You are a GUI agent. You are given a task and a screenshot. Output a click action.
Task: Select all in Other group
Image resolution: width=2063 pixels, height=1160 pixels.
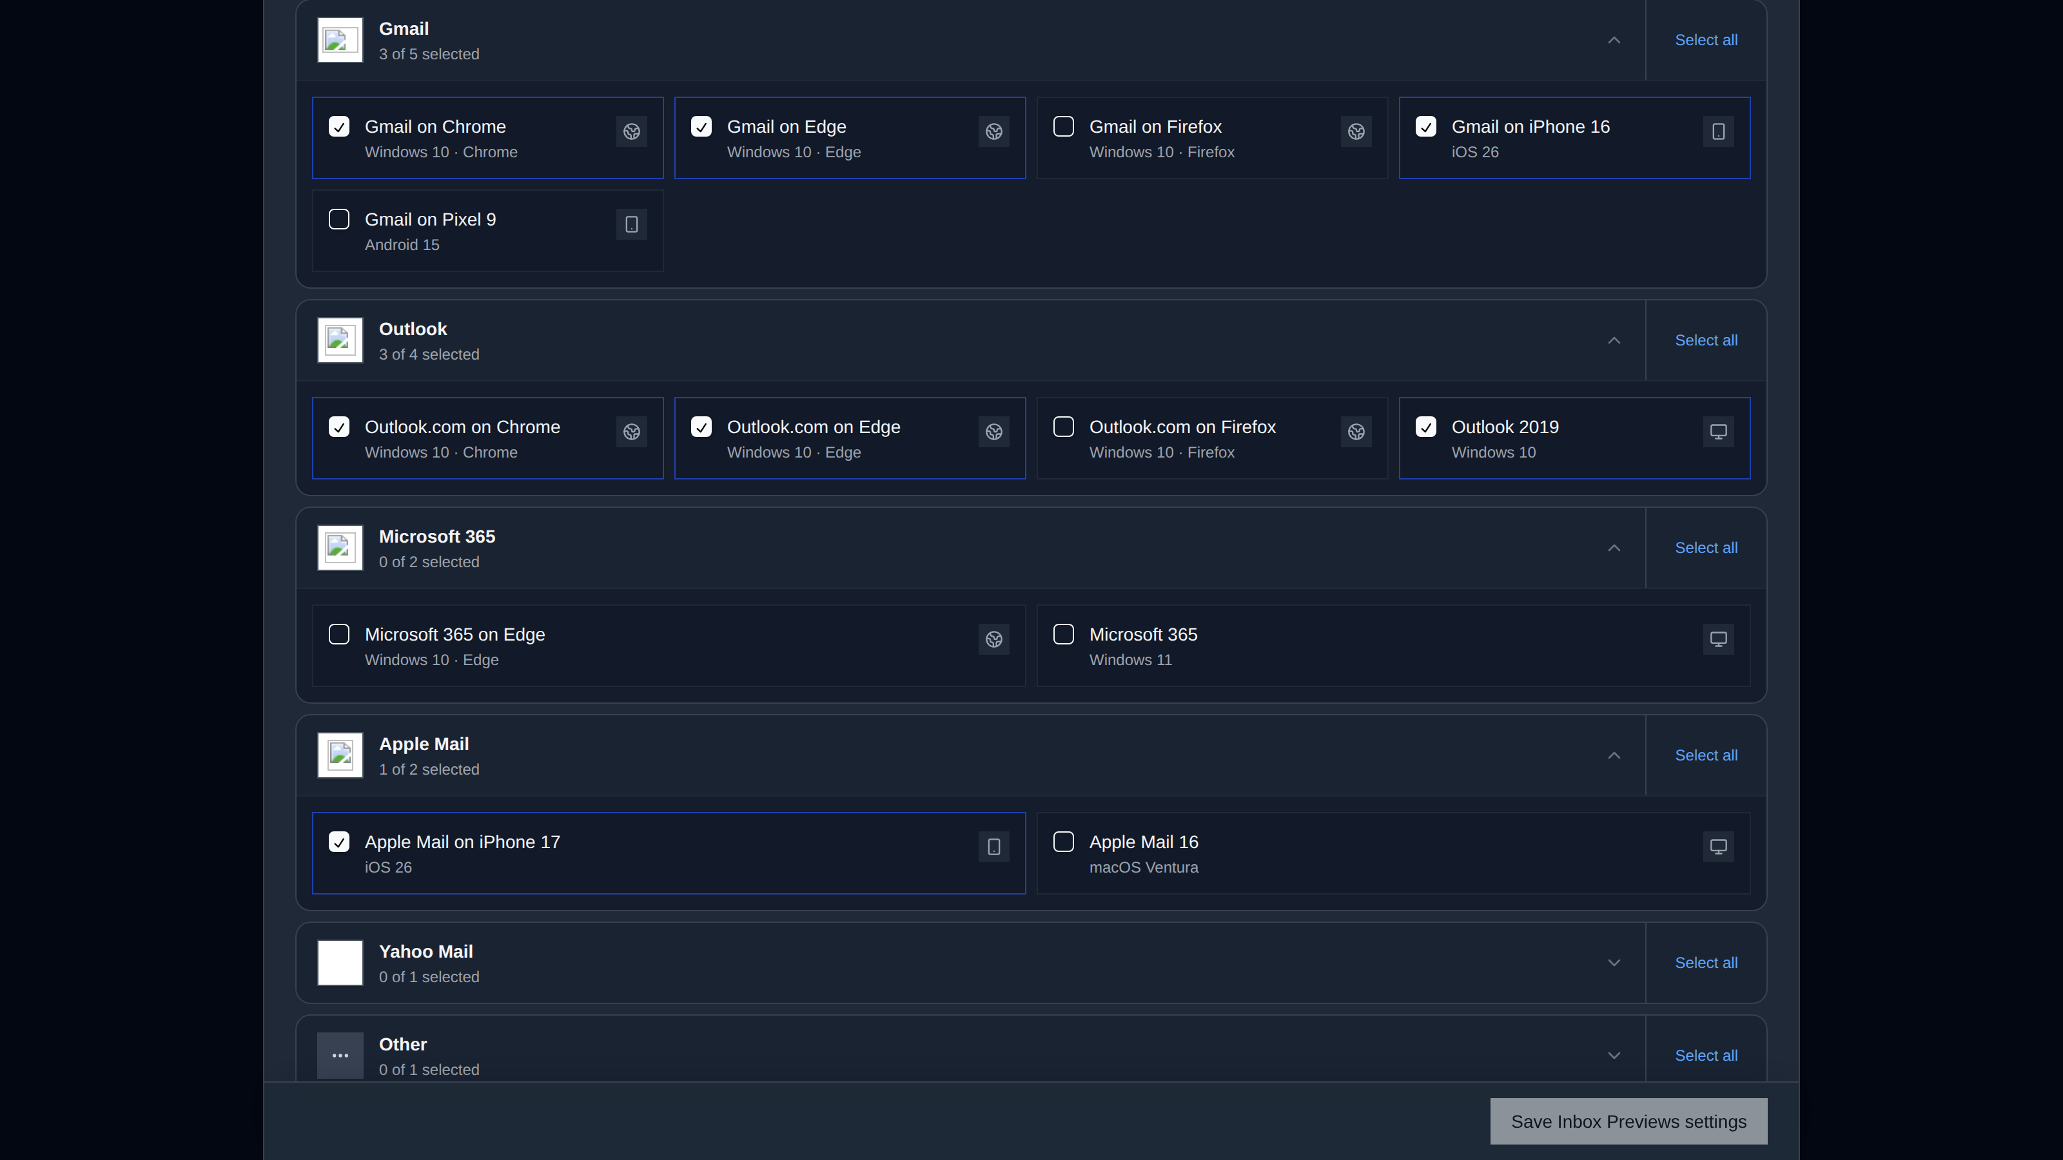coord(1706,1055)
